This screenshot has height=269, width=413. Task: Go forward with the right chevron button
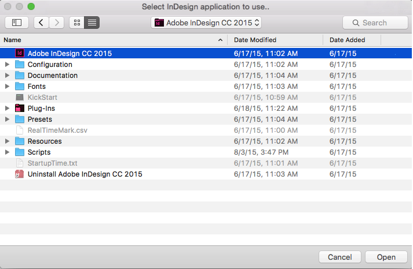(x=56, y=23)
